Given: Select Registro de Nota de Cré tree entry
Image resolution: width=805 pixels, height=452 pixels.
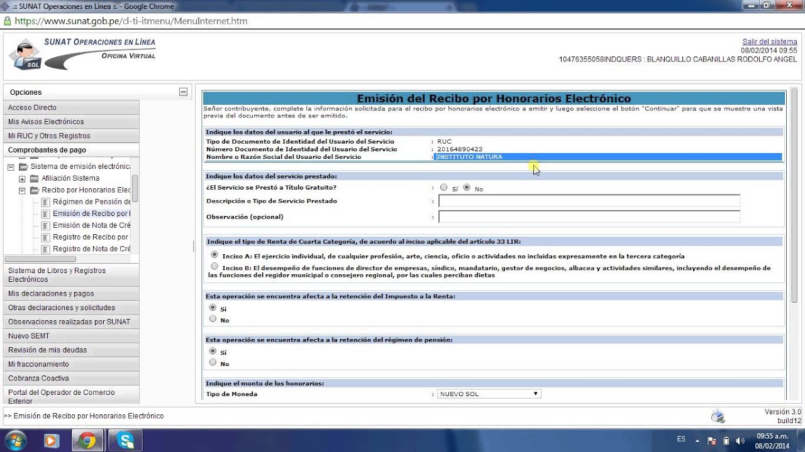Looking at the screenshot, I should [92, 249].
